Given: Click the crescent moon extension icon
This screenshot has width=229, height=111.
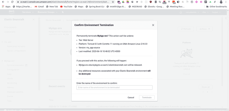Looking at the screenshot, I should (132, 2).
